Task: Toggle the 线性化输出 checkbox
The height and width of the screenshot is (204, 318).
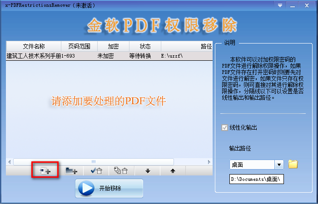Action: (x=224, y=128)
